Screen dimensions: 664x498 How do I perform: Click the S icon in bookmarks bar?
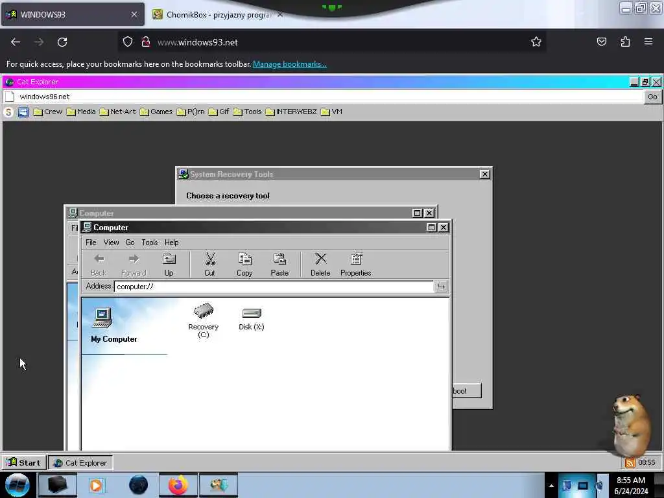tap(8, 112)
